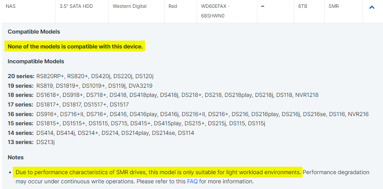
Task: Click the '18 series:' label
Action: click(21, 95)
